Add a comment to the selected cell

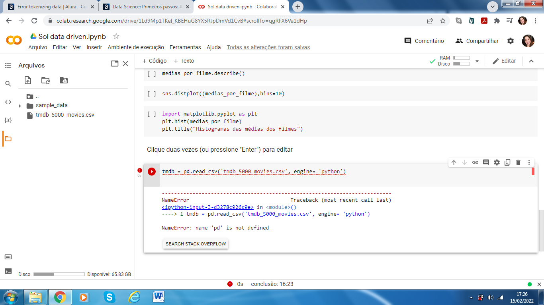point(486,162)
